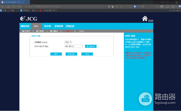
Task: Click the JCG logo
Action: [29, 19]
